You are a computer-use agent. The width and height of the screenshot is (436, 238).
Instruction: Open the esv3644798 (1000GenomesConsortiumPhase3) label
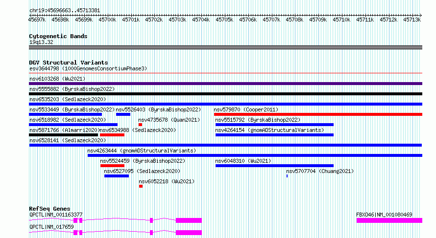click(x=88, y=68)
